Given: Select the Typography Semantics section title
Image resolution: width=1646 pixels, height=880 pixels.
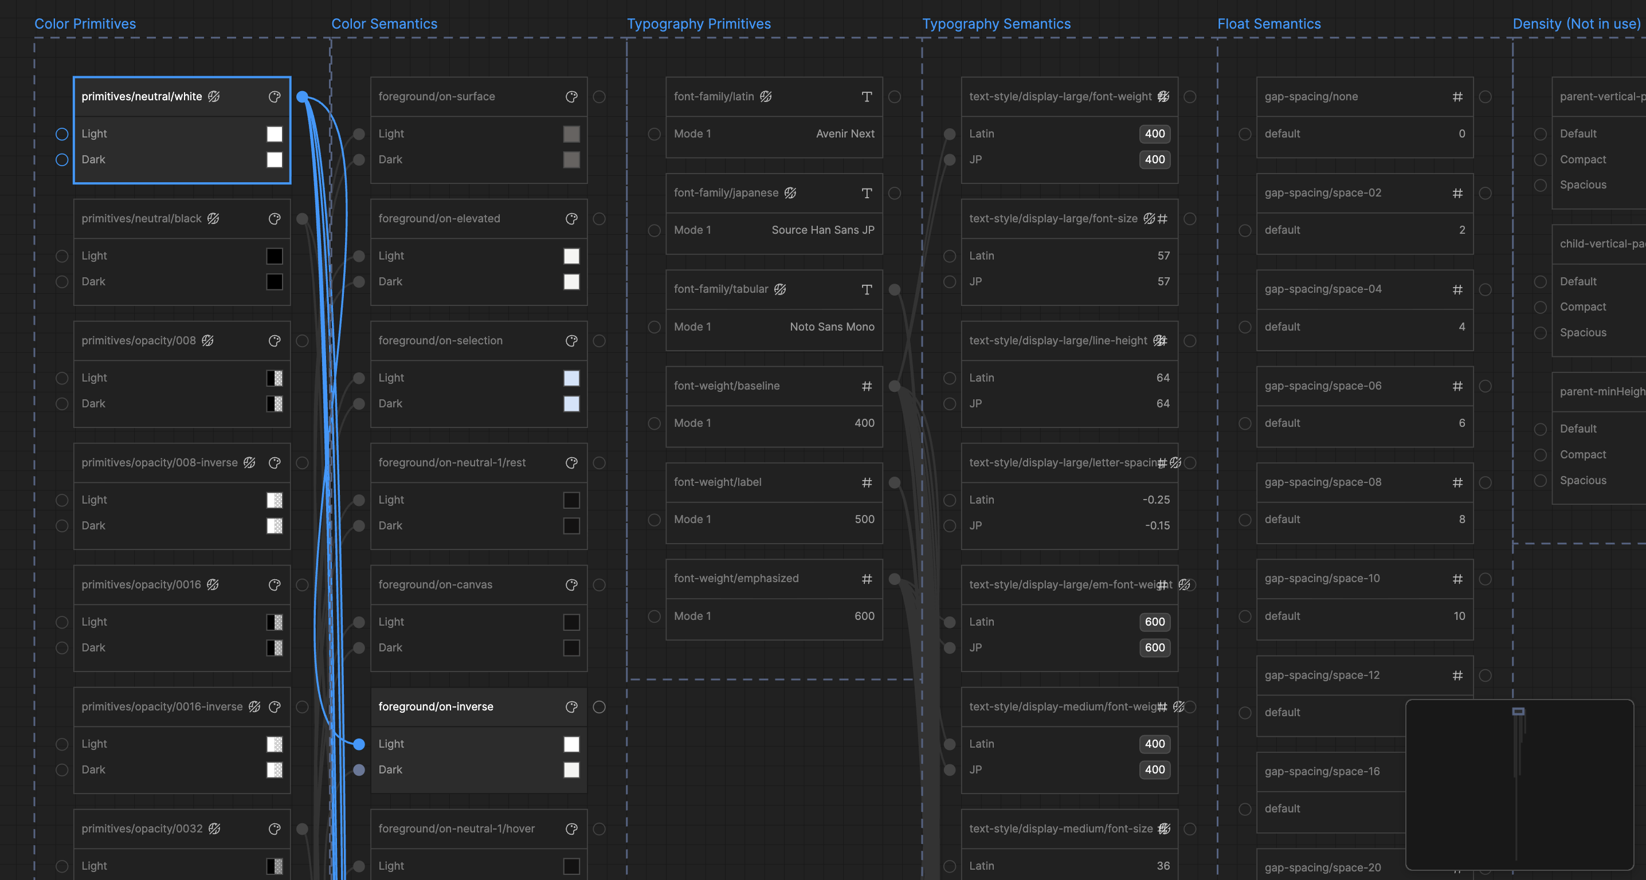Looking at the screenshot, I should click(x=996, y=23).
